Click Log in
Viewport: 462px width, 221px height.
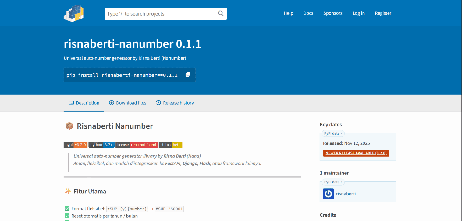point(358,13)
